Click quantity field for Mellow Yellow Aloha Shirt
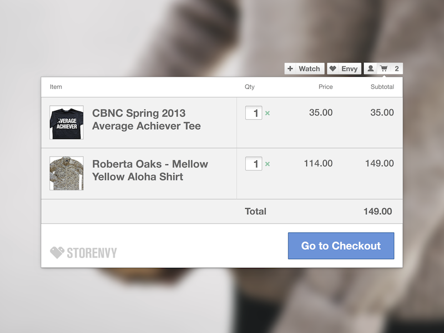The image size is (444, 333). click(254, 164)
